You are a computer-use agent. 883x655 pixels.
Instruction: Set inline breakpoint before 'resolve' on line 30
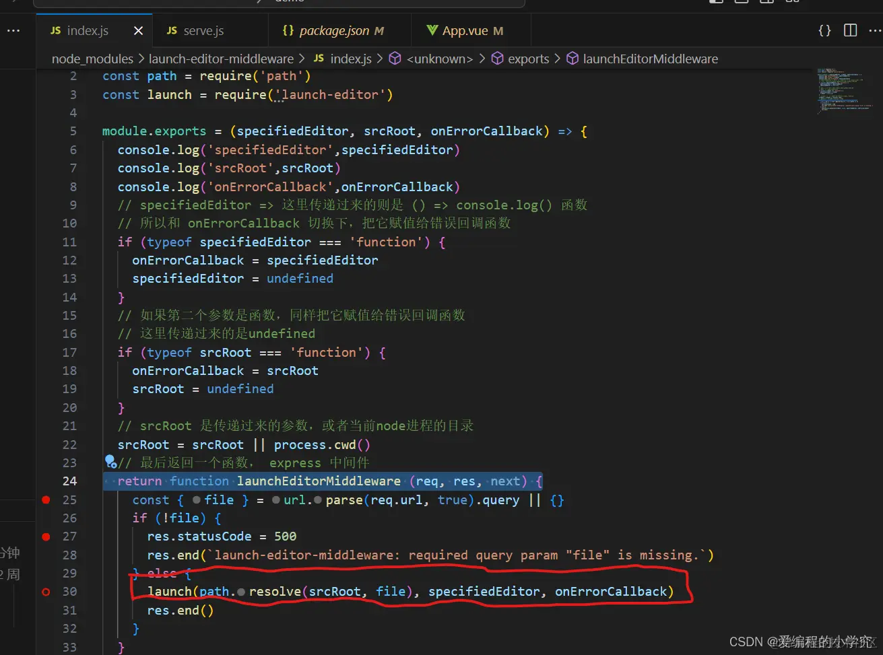[x=241, y=592]
